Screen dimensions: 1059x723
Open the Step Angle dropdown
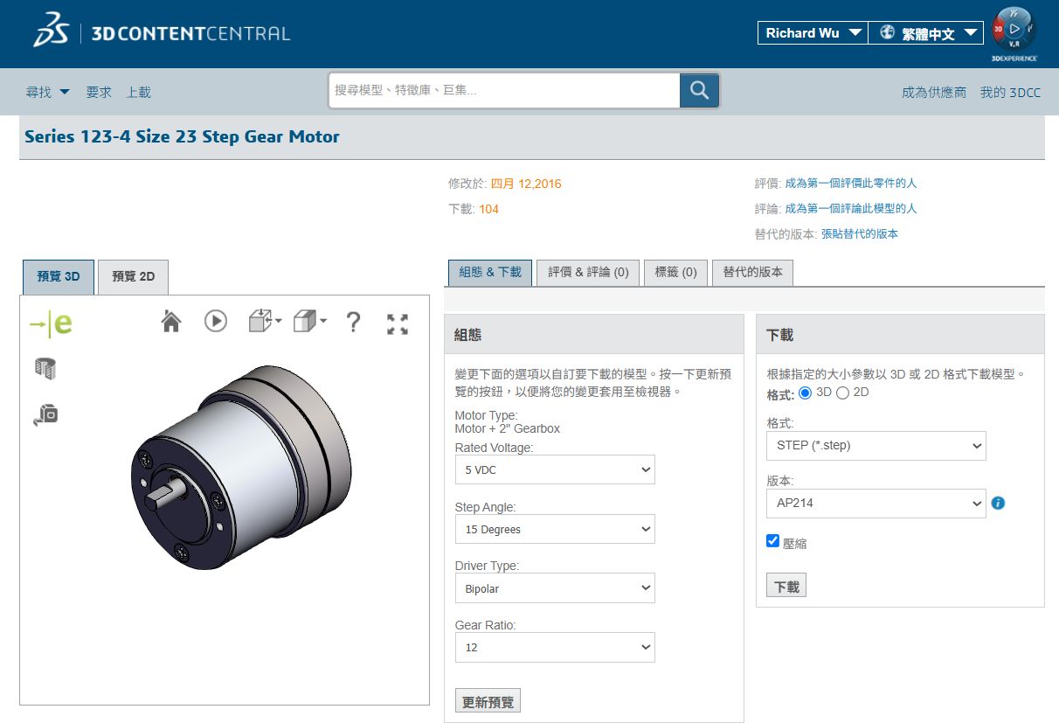pos(555,529)
